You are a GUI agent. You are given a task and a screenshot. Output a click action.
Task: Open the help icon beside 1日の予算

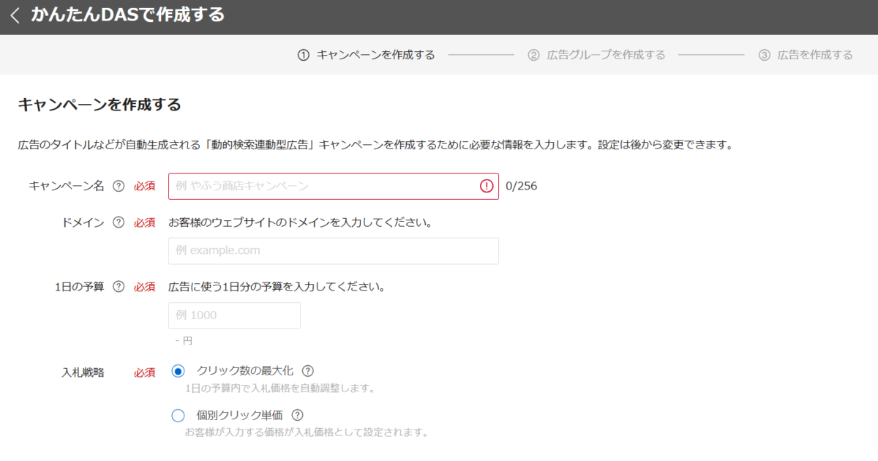[x=118, y=286]
